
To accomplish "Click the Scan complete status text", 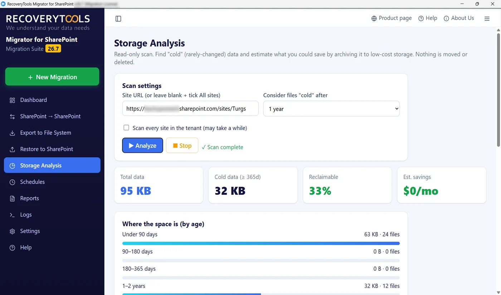I will coord(222,147).
